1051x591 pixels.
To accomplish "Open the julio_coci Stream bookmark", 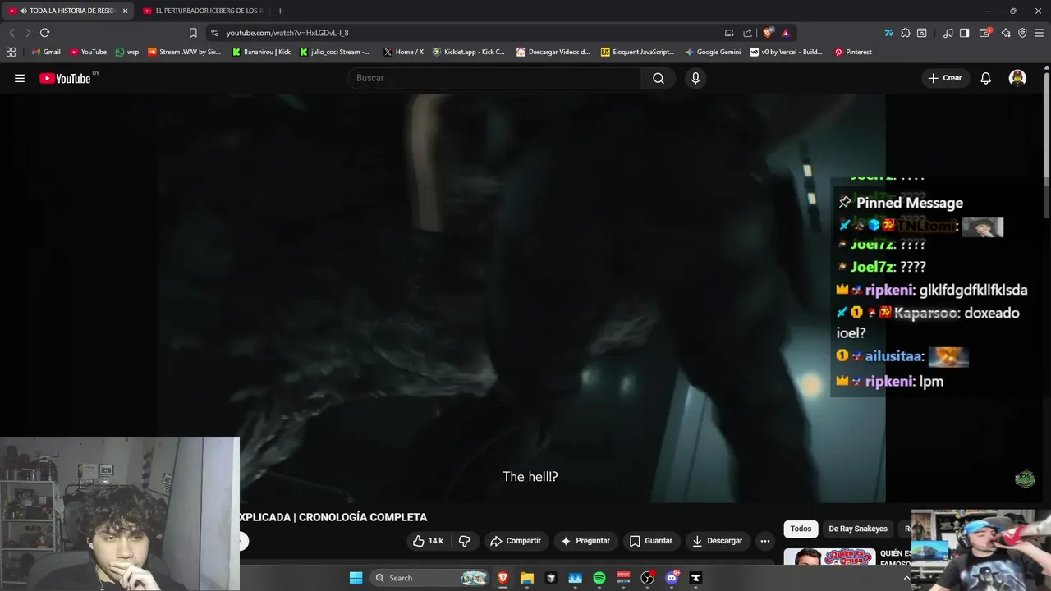I will tap(334, 52).
